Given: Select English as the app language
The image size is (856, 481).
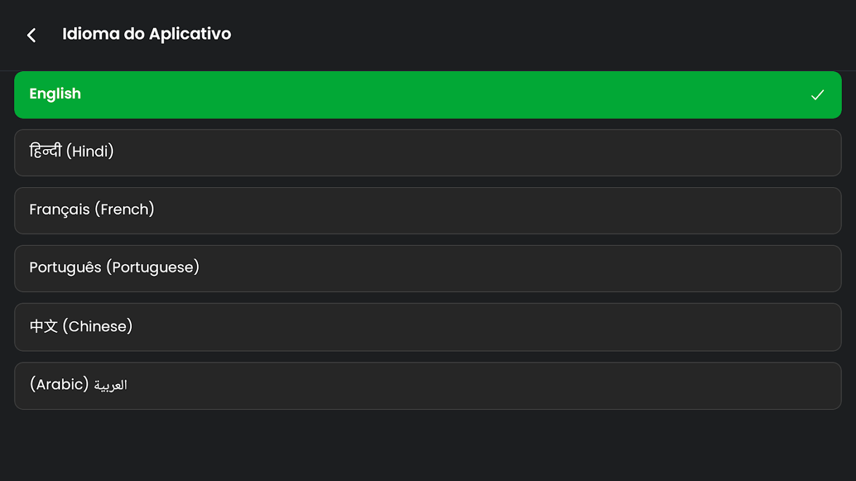Looking at the screenshot, I should (x=427, y=95).
